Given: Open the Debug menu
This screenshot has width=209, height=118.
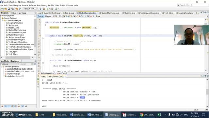Looking at the screenshot, I should click(x=44, y=6).
